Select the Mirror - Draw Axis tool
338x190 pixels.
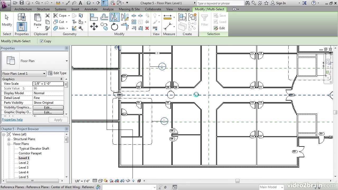point(125,17)
